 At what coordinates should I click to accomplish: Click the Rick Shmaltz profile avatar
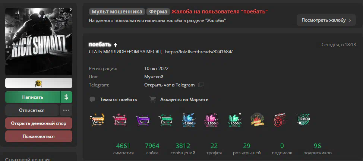[39, 42]
